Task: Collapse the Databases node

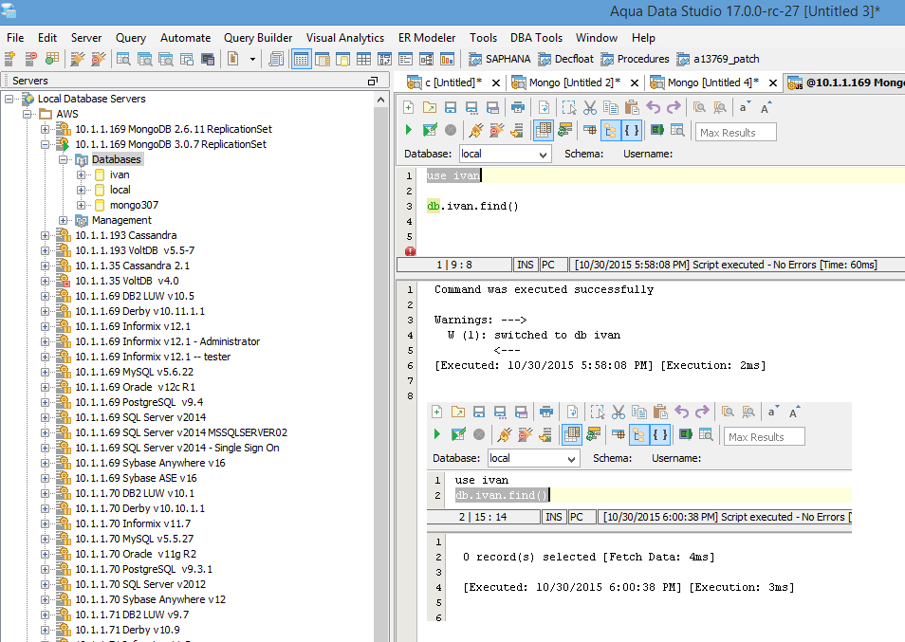Action: [63, 159]
